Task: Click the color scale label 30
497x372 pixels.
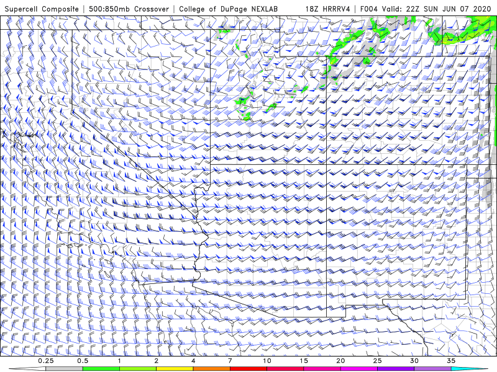Action: (x=414, y=361)
